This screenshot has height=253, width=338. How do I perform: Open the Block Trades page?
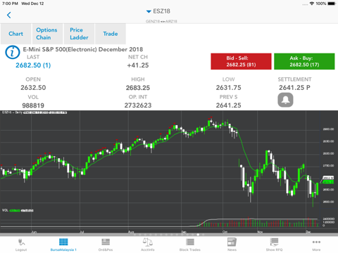click(x=190, y=245)
